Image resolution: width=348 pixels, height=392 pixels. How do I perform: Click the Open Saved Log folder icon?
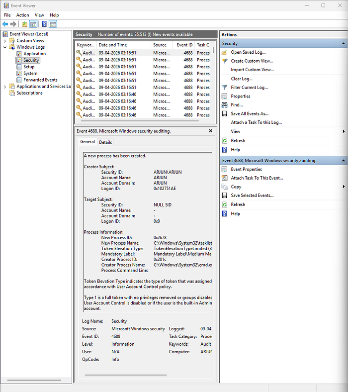pos(224,53)
